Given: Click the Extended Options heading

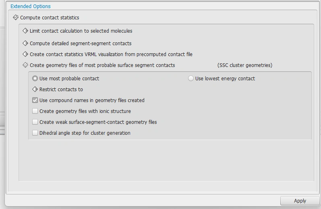Looking at the screenshot, I should 31,6.
